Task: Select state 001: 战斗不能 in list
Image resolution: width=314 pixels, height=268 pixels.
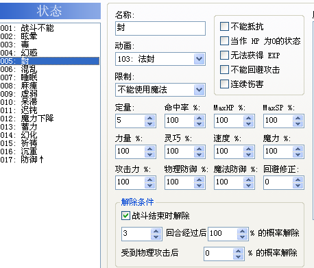Action: (x=50, y=28)
